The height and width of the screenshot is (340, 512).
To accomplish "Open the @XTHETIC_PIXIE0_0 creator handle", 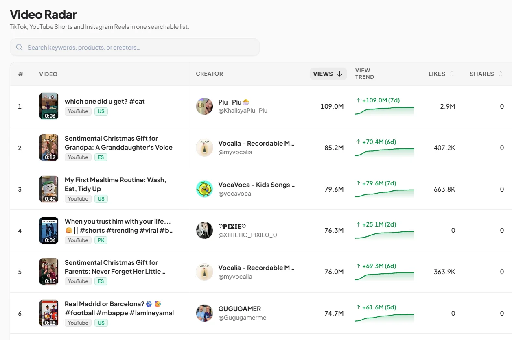I will 248,235.
